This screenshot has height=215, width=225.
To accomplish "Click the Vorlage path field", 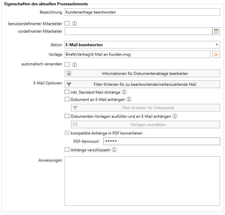I will (138, 54).
